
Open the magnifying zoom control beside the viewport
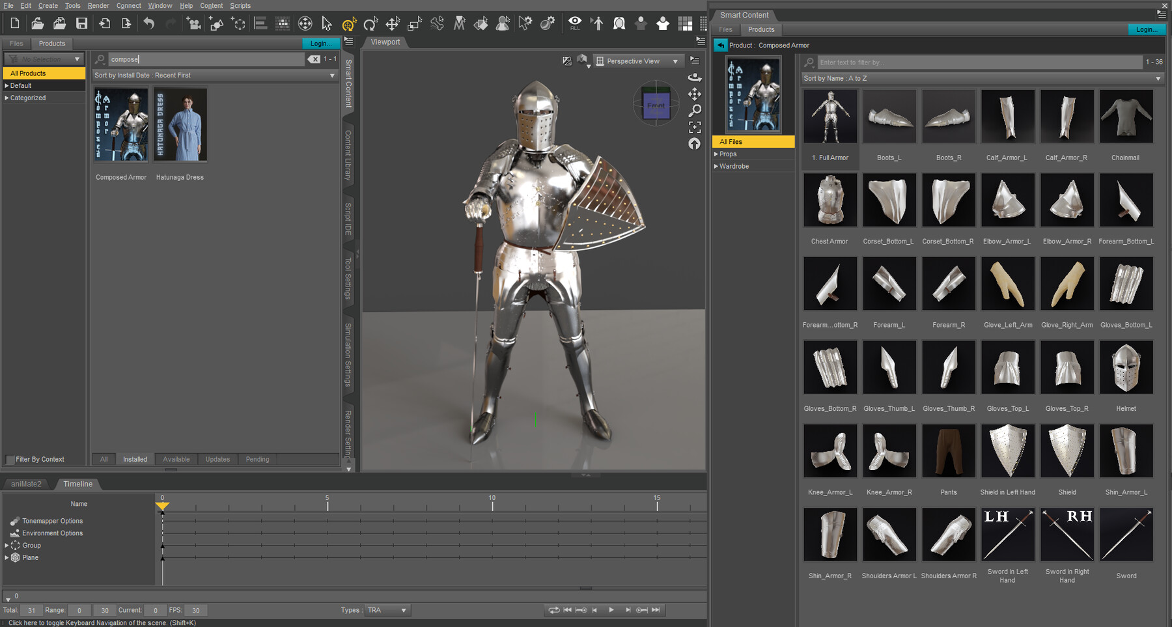(x=695, y=111)
